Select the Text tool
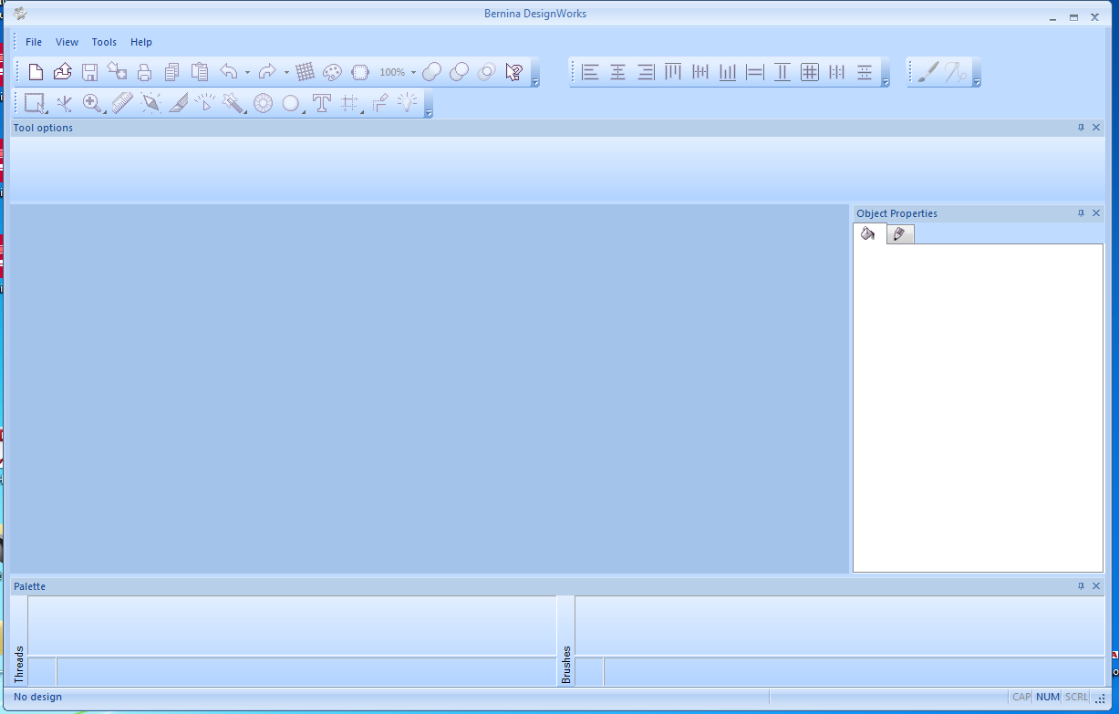Screen dimensions: 1119x714 pyautogui.click(x=321, y=103)
